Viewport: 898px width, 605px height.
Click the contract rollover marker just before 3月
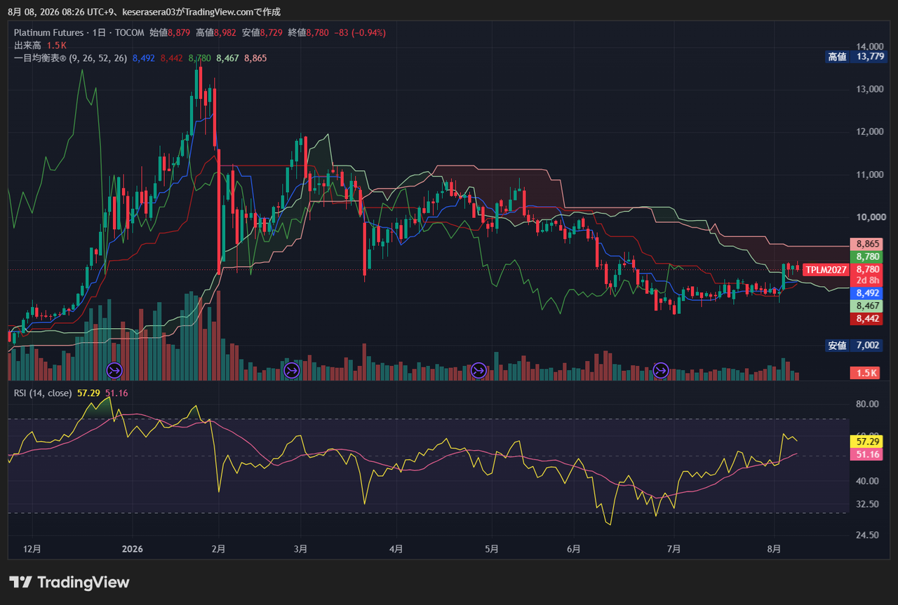tap(291, 369)
